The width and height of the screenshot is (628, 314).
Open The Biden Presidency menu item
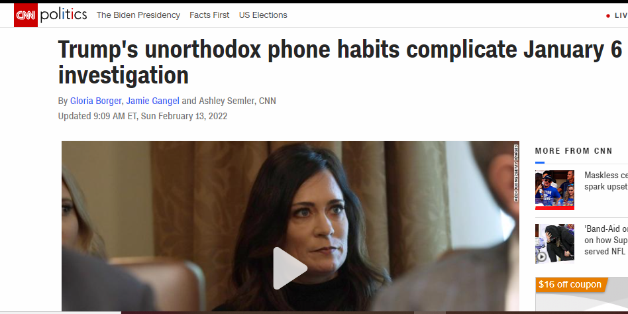(x=138, y=15)
